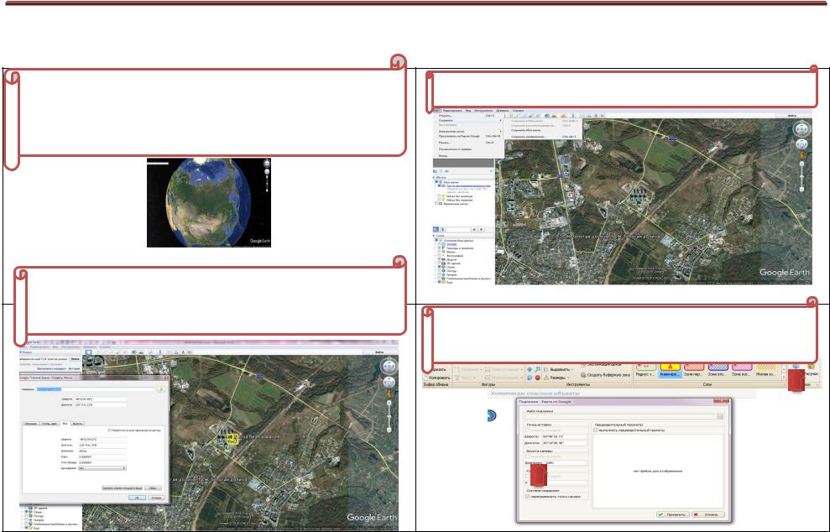Image resolution: width=830 pixels, height=532 pixels.
Task: Click the look compass in bottom-left Google Earth
Action: (x=389, y=366)
